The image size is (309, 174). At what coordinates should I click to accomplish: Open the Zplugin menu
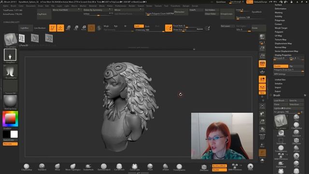[186, 6]
